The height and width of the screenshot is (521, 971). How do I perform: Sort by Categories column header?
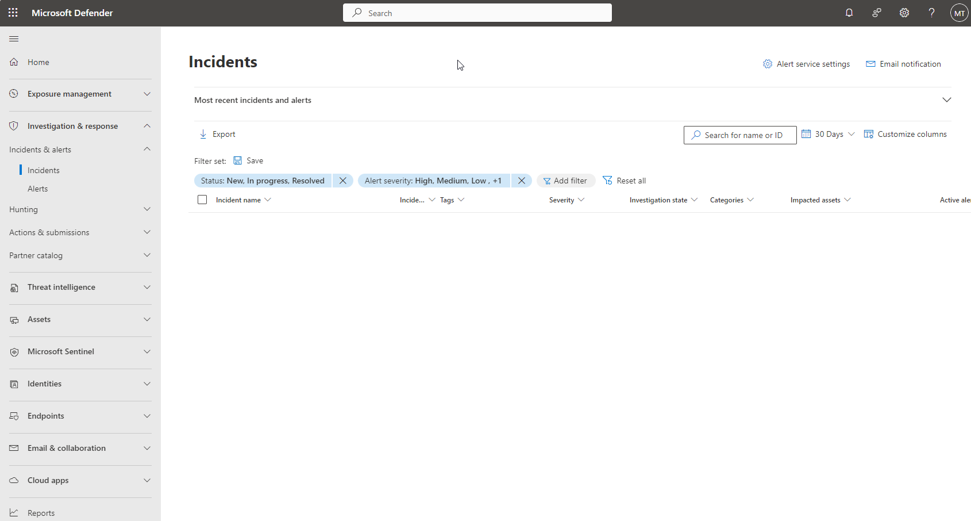[732, 200]
